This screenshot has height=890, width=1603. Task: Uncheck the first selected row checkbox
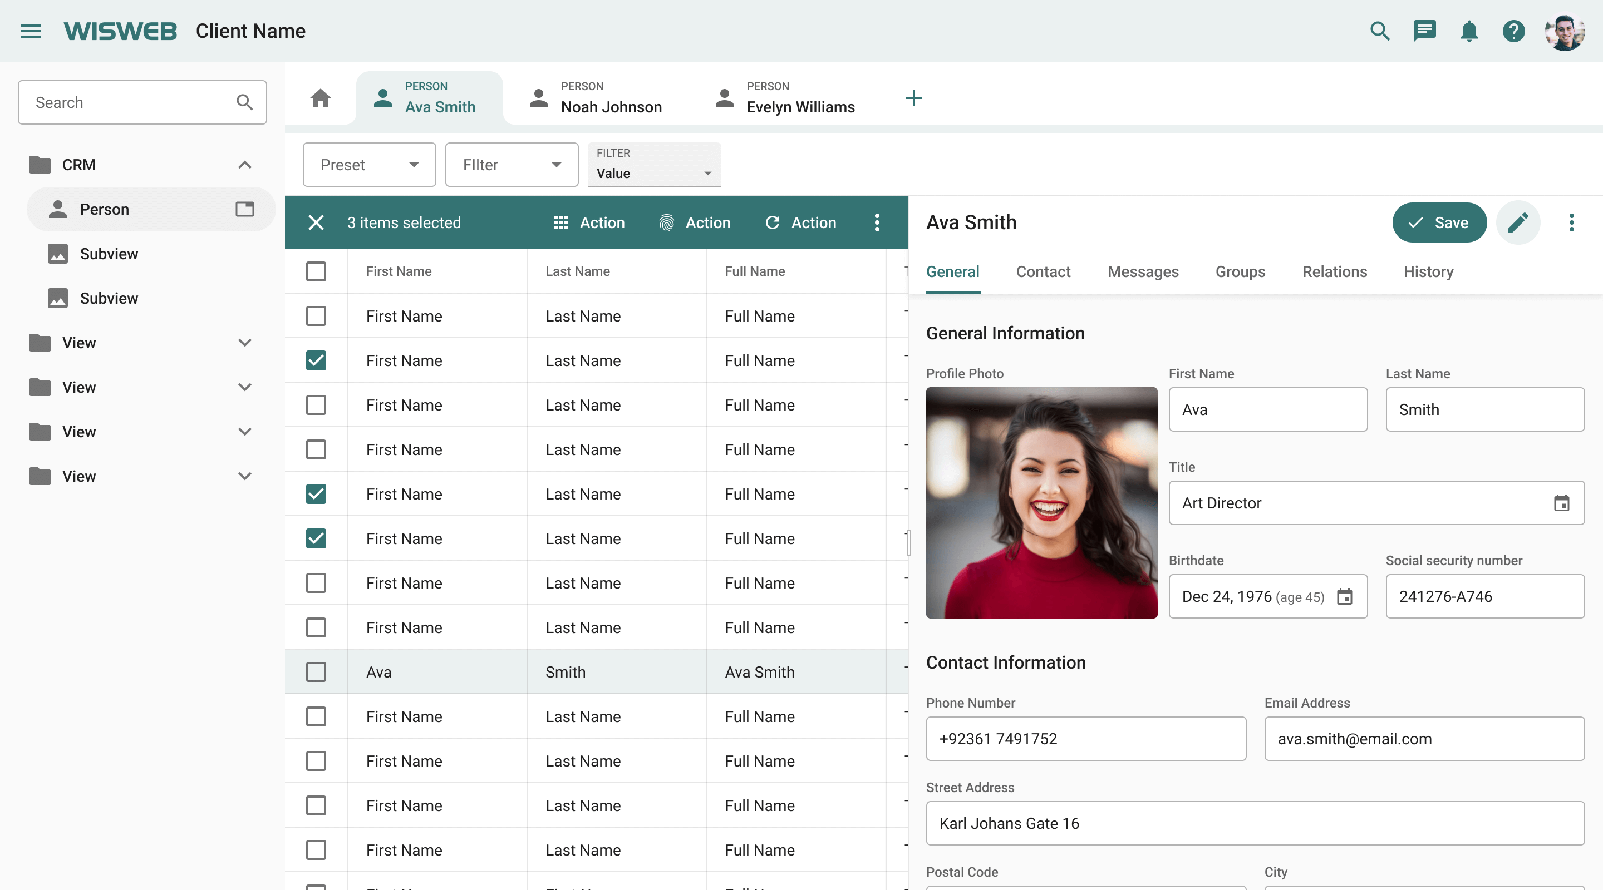317,360
